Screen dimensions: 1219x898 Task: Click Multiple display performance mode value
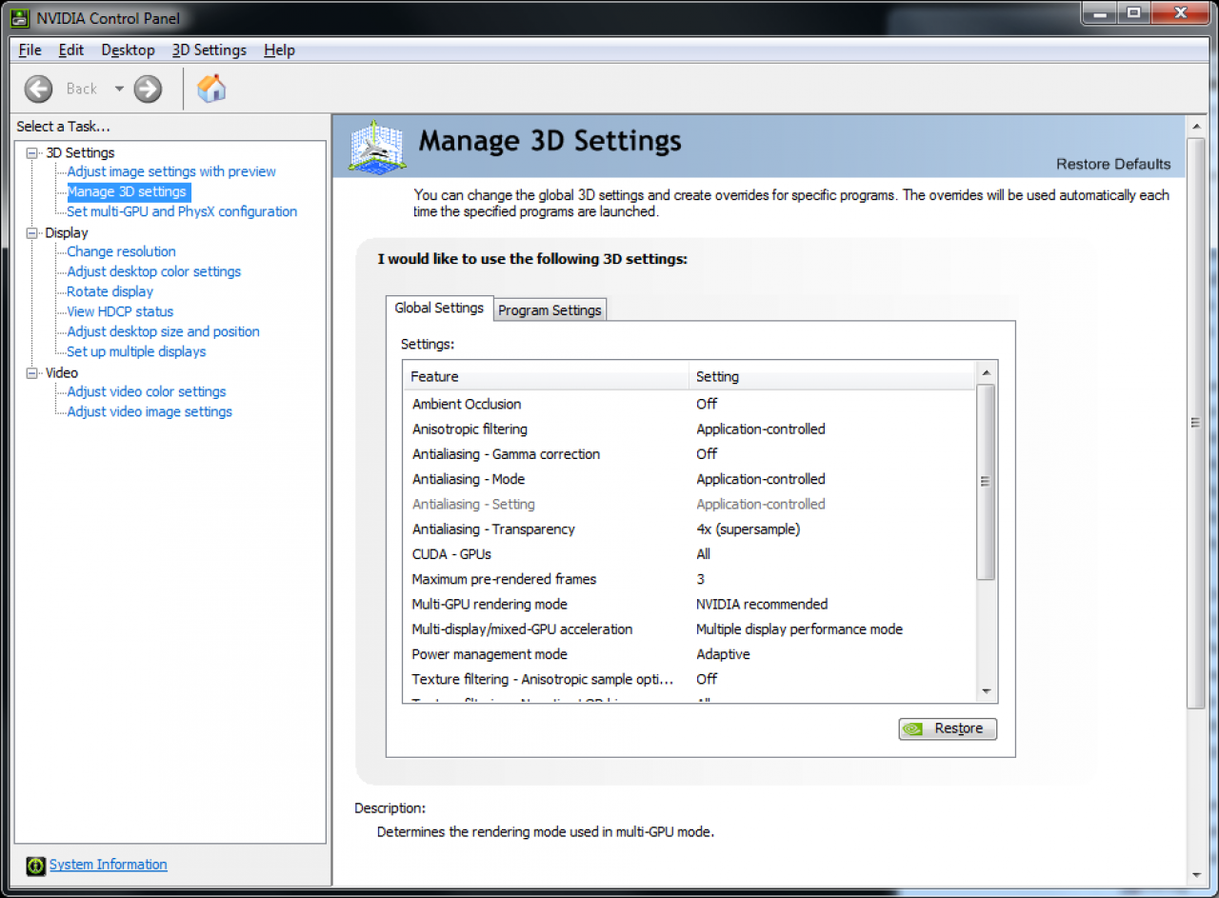point(799,629)
